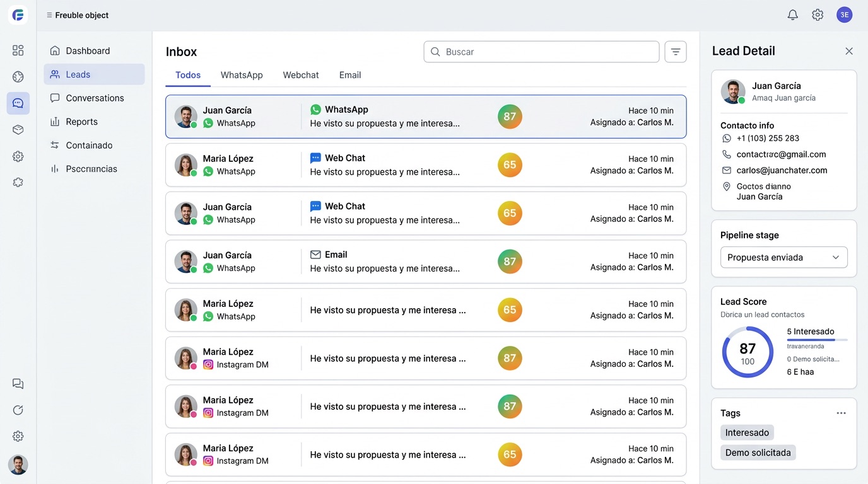This screenshot has height=484, width=868.
Task: Open the puzzle badge icon in the left rail
Action: pos(18,182)
